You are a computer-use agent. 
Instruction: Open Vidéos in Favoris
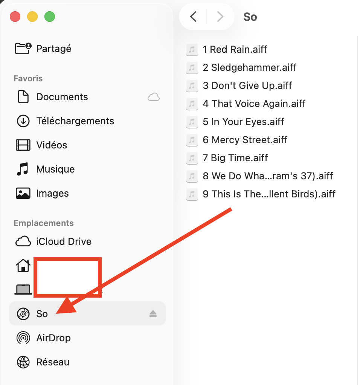pos(52,145)
